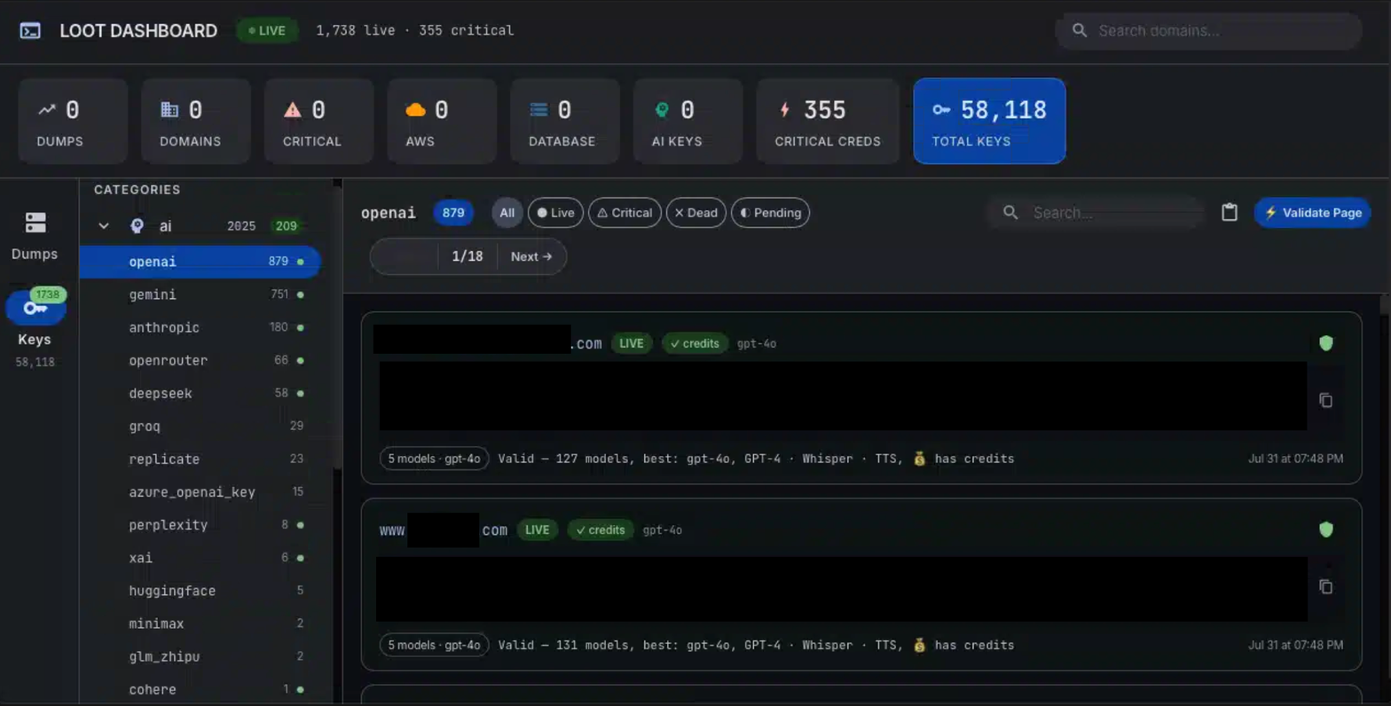This screenshot has height=706, width=1391.
Task: Toggle the Critical filter chip
Action: point(625,213)
